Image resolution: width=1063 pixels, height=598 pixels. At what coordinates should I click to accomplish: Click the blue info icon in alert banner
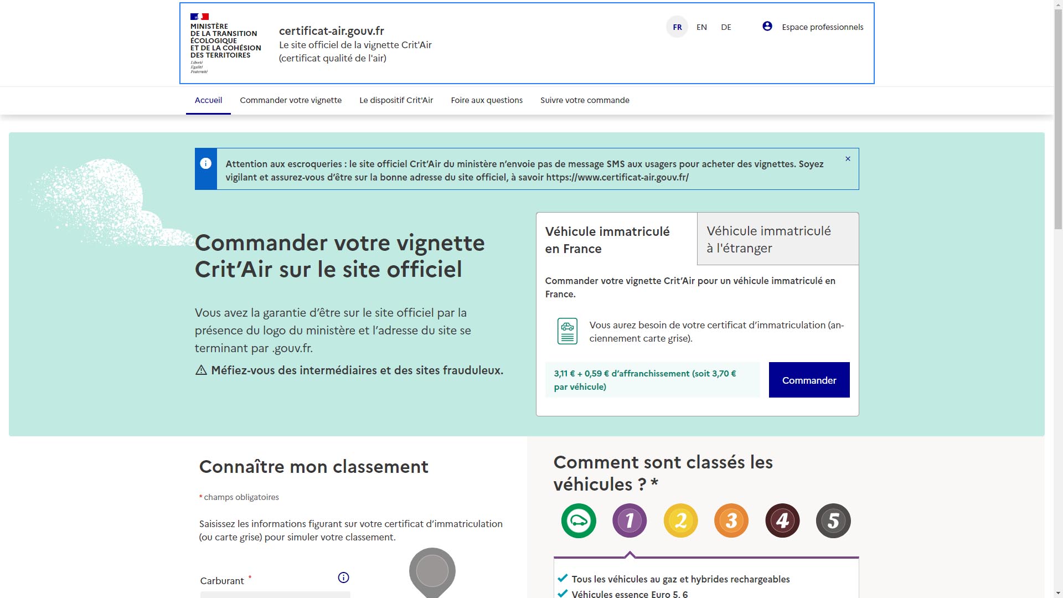point(205,163)
